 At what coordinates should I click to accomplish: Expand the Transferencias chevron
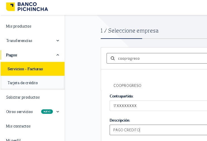pyautogui.click(x=58, y=41)
